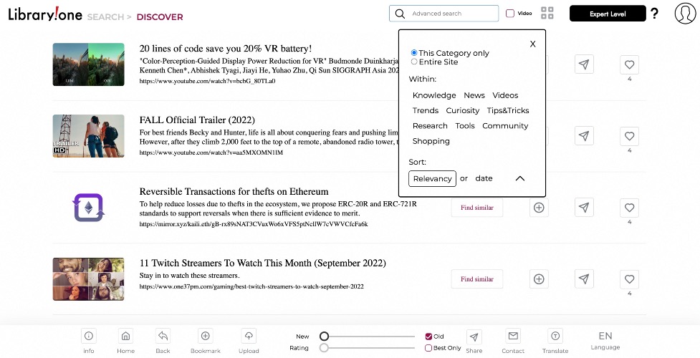Click Find similar for the Twitch Streamers result
Viewport: 700px width, 358px height.
(476, 279)
